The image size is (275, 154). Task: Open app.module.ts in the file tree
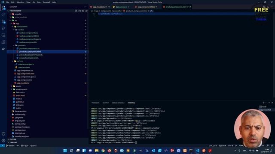click(23, 83)
